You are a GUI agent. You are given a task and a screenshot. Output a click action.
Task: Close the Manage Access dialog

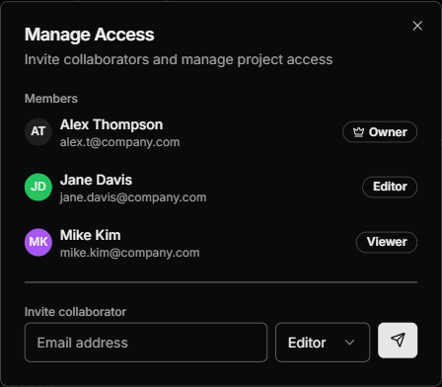(417, 26)
